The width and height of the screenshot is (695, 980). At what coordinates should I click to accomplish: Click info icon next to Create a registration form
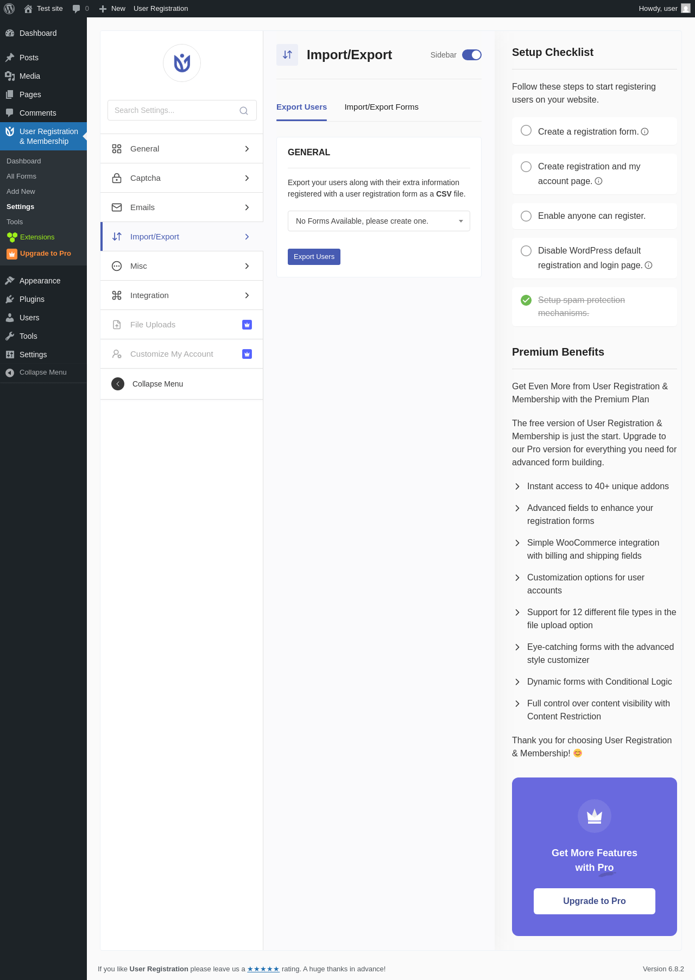point(645,132)
